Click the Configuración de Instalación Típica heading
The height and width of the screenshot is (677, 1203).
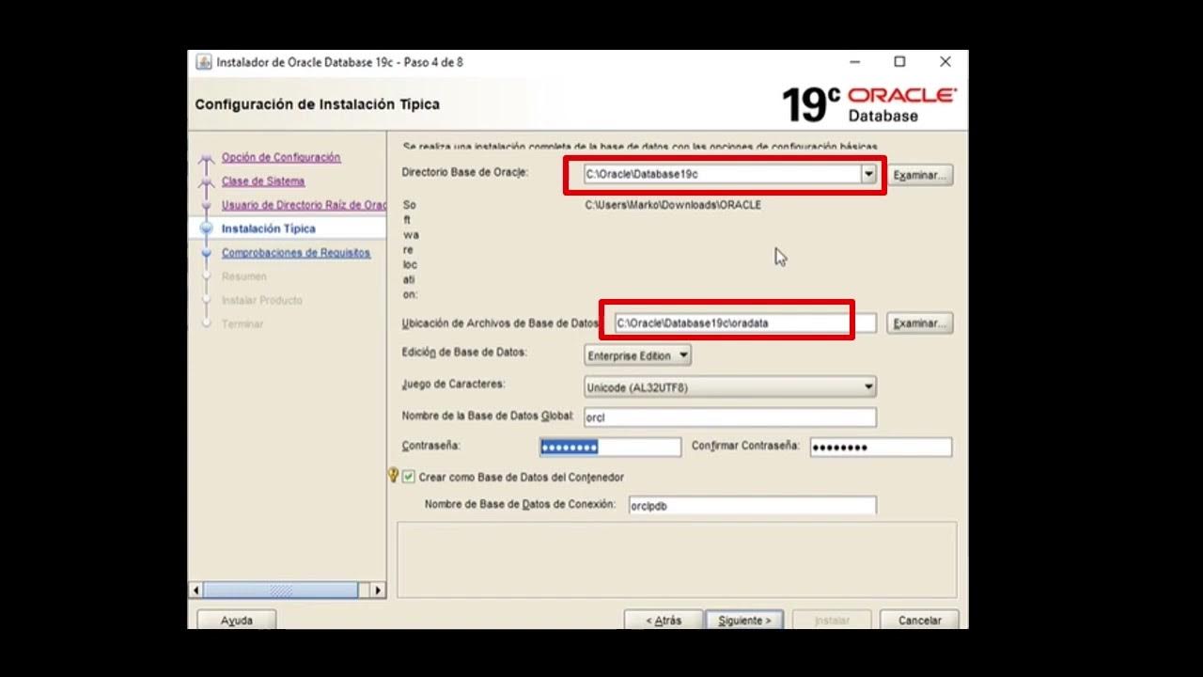pyautogui.click(x=317, y=104)
